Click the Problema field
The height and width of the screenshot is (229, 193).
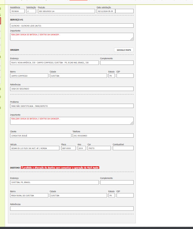pyautogui.click(x=72, y=106)
